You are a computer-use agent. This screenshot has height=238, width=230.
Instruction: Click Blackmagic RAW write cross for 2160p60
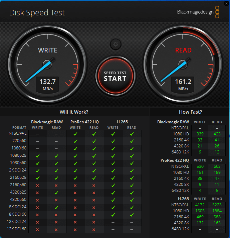click(x=37, y=186)
